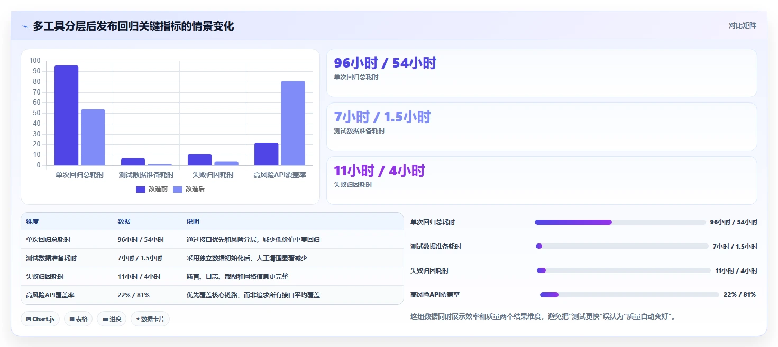Click the 改造前 bar for 单次回归总耗时
This screenshot has width=778, height=347.
click(x=67, y=115)
